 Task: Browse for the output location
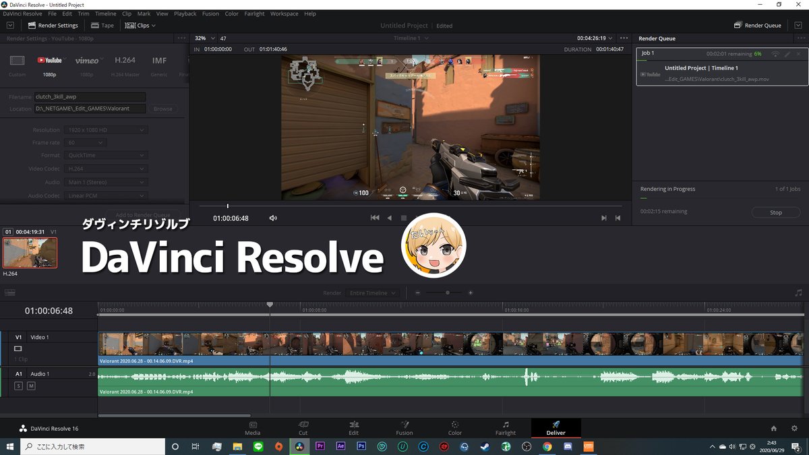click(162, 109)
